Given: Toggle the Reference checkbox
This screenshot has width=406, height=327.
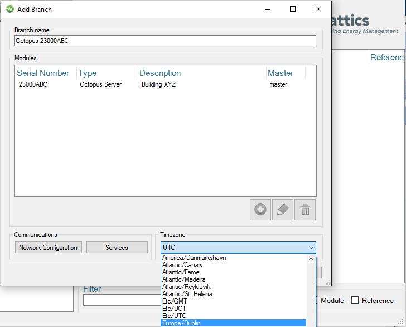Looking at the screenshot, I should click(x=355, y=300).
